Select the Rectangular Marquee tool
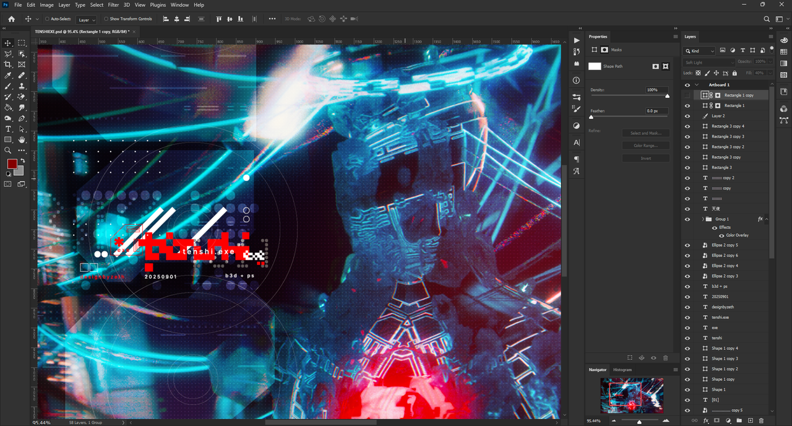Viewport: 792px width, 426px height. pos(22,43)
